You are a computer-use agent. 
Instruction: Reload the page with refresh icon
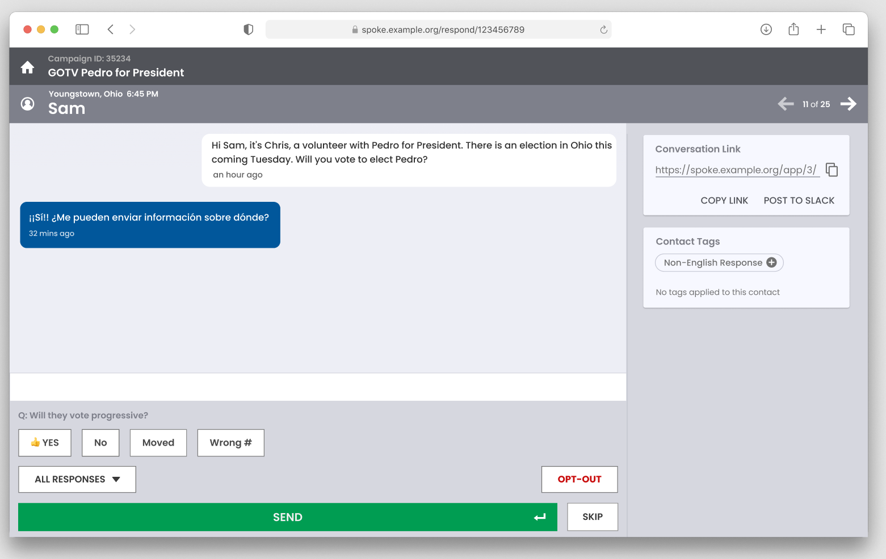coord(603,29)
